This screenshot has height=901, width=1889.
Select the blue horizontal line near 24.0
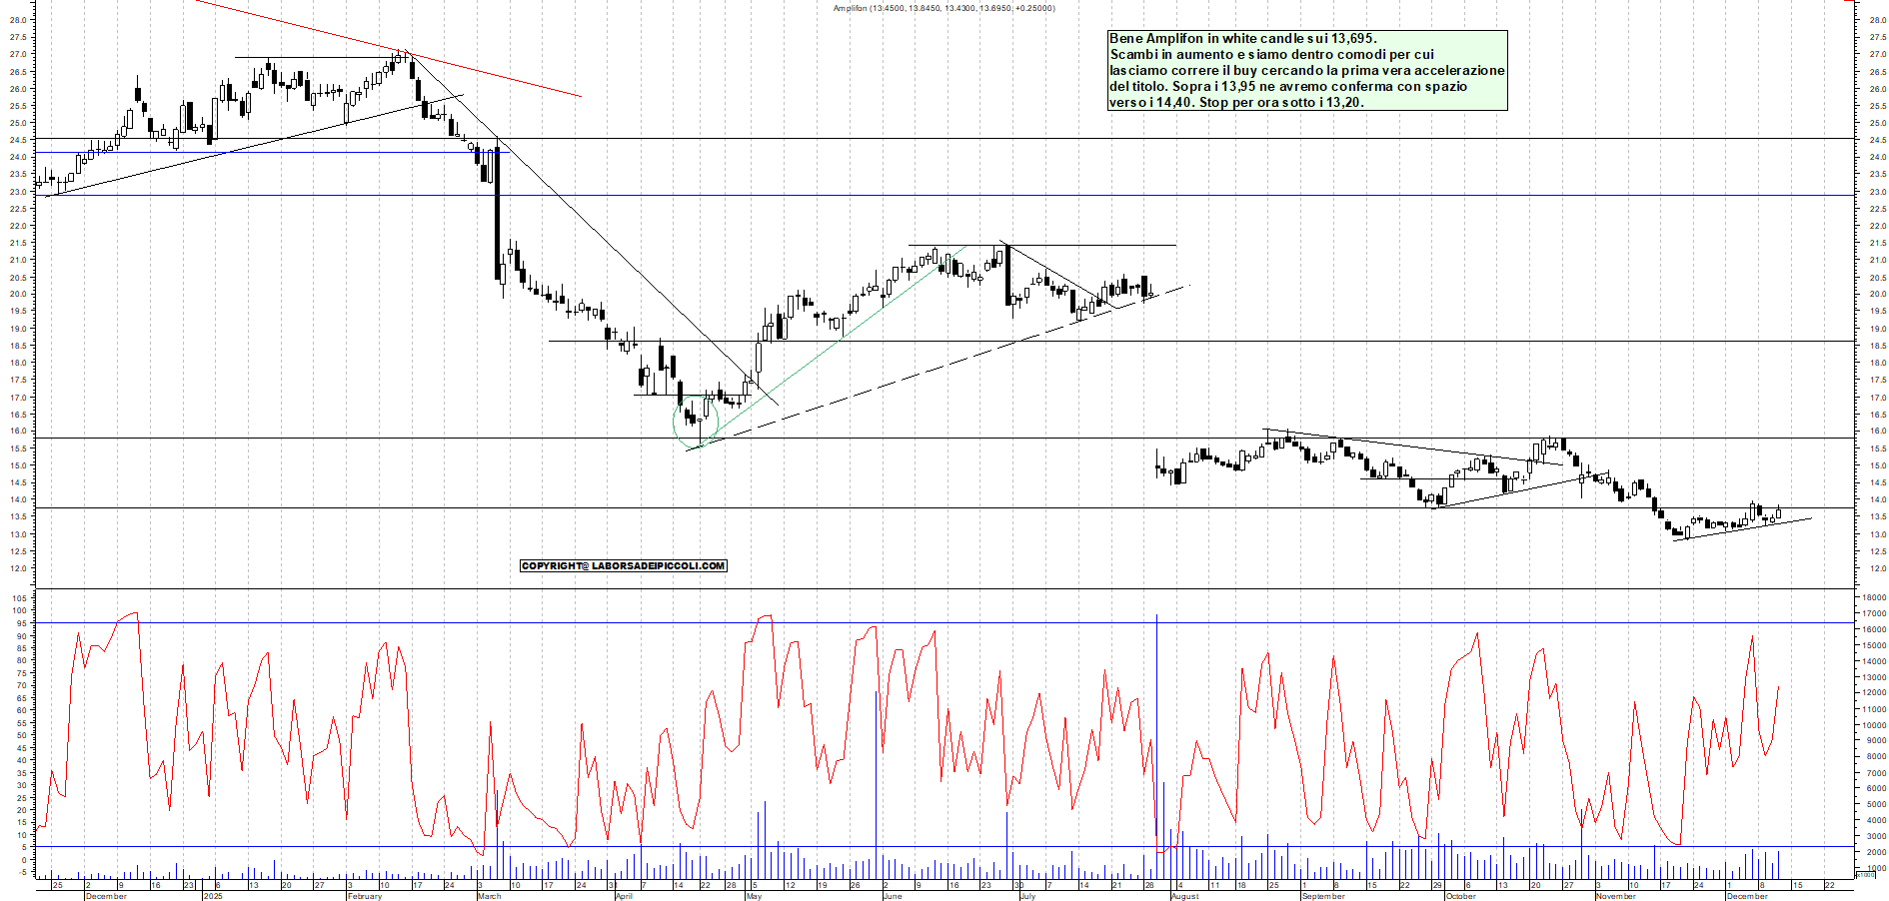(x=300, y=153)
